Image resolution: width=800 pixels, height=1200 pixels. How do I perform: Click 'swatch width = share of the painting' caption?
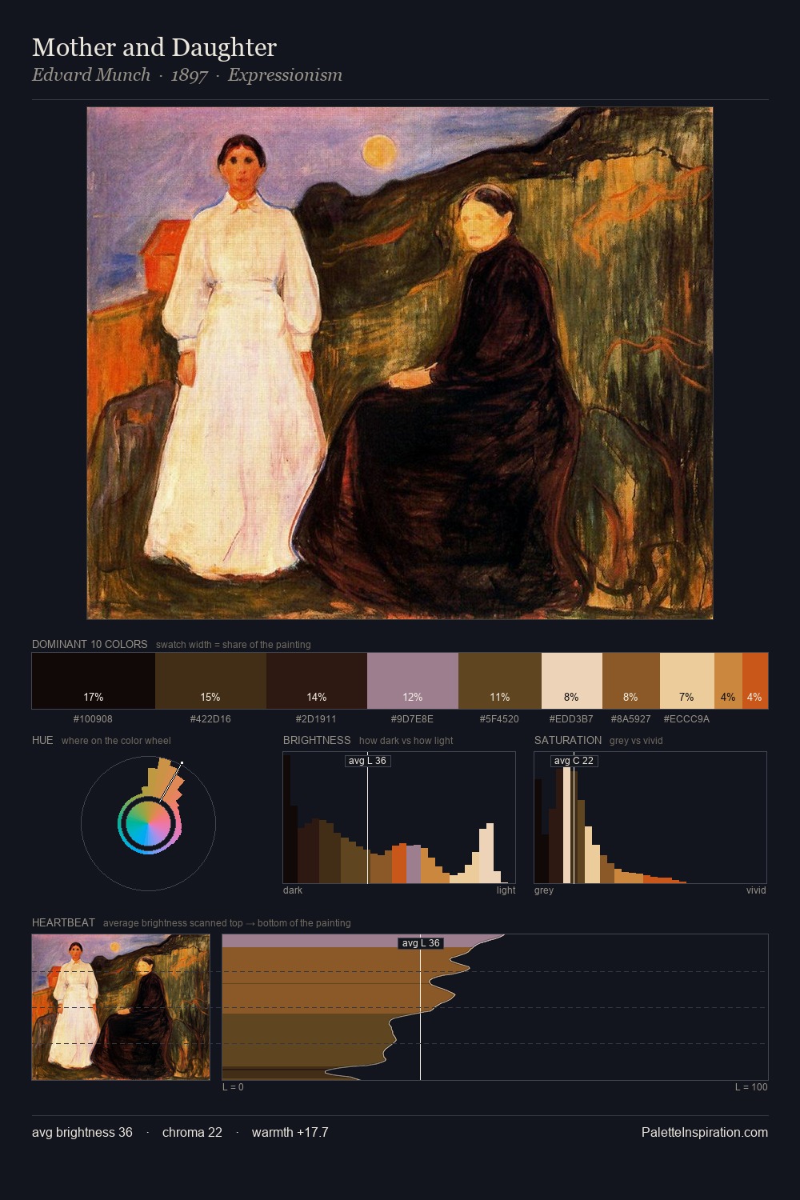(234, 645)
